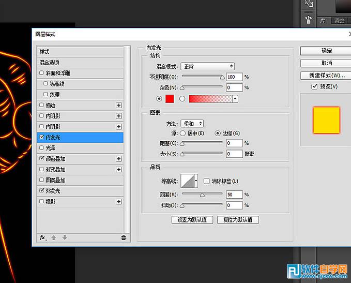Move effect up with the up arrow icon
Screen dimensions: 351x283
[x=53, y=237]
